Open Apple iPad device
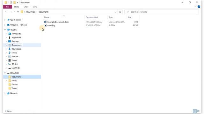Image resolution: width=204 pixels, height=114 pixels. (x=16, y=37)
